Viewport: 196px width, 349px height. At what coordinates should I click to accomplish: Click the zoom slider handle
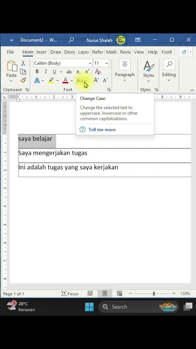click(x=154, y=294)
